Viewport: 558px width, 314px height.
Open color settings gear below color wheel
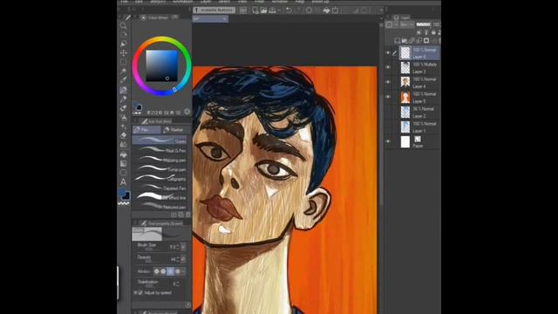(x=187, y=112)
